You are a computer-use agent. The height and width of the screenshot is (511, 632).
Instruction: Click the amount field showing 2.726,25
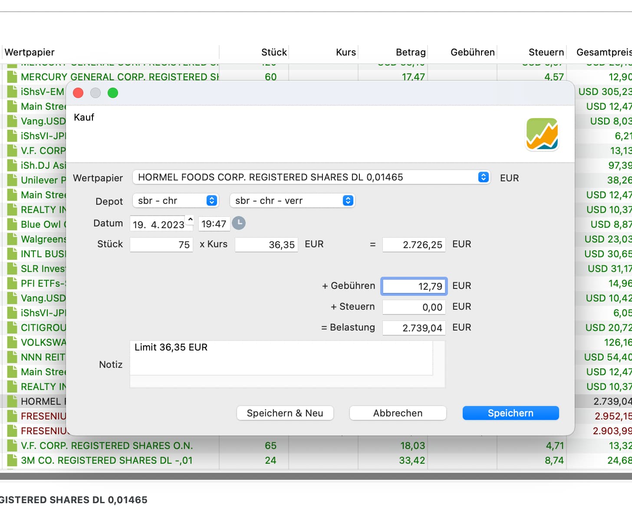(x=414, y=244)
